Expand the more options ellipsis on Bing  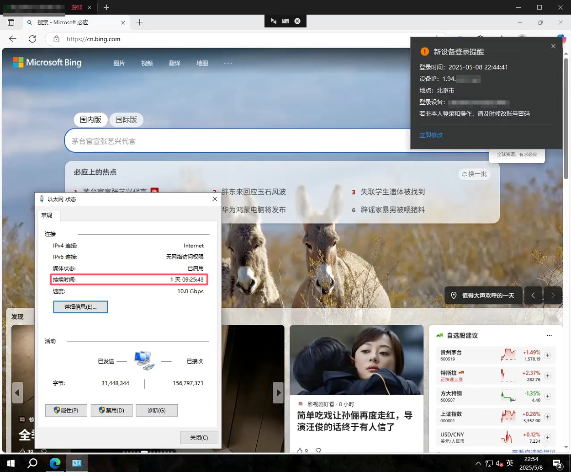point(228,63)
